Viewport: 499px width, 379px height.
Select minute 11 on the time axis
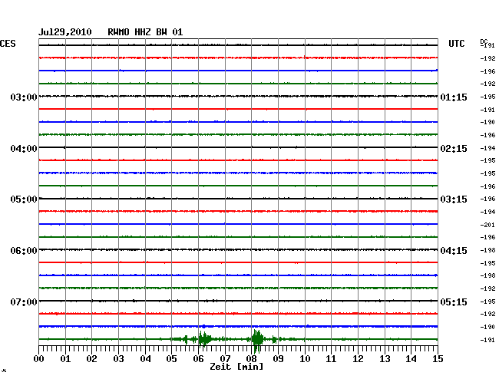[x=331, y=358]
